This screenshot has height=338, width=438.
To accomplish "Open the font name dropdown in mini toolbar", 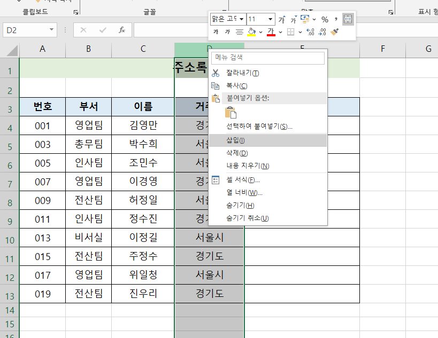I will coord(242,19).
